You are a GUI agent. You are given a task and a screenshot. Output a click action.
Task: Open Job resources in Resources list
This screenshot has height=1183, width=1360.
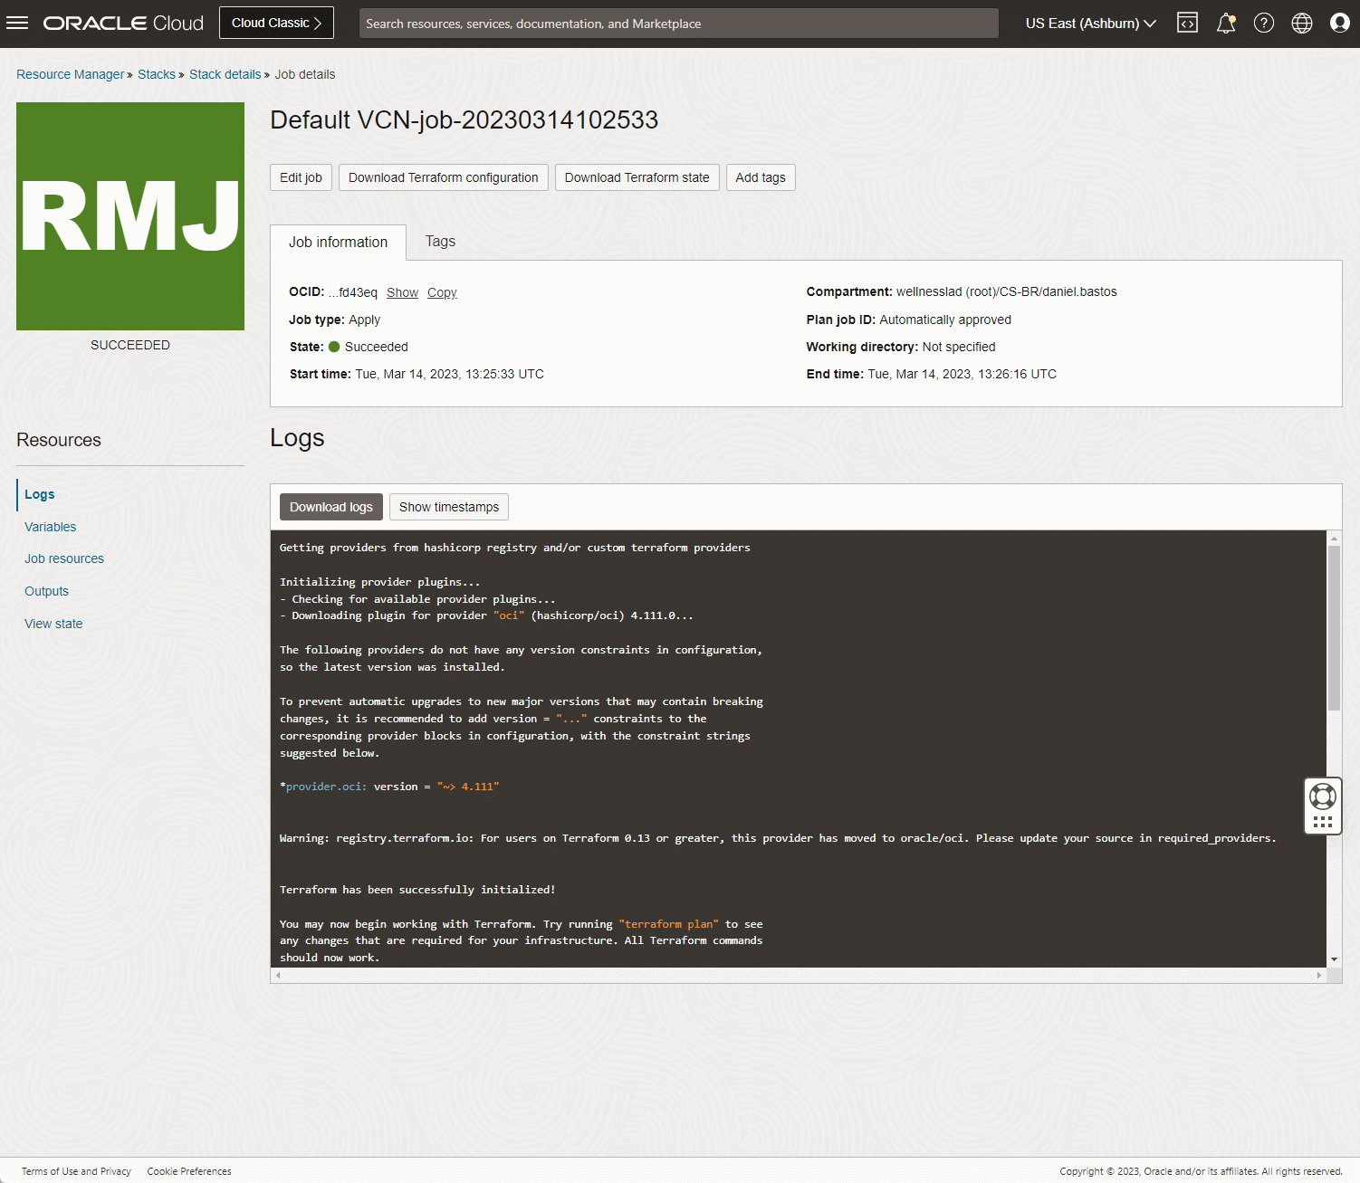pos(64,558)
